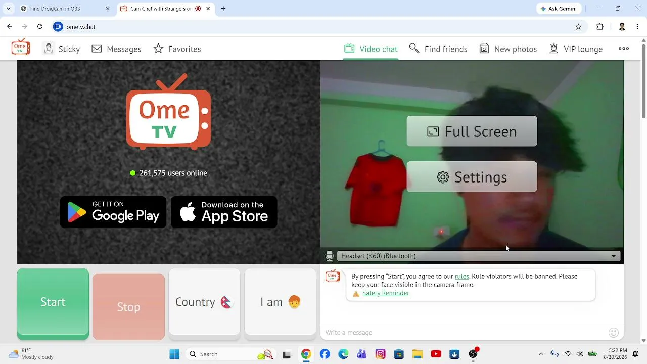Viewport: 647px width, 364px height.
Task: Click the Stop button
Action: 128,307
